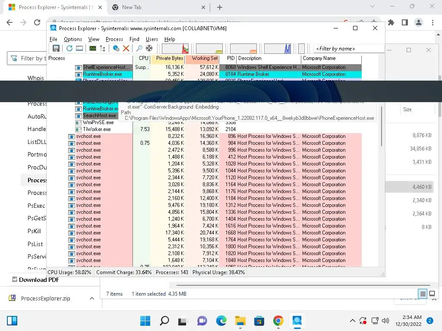442x331 pixels.
Task: Switch to the New Tab browser tab
Action: 158,7
